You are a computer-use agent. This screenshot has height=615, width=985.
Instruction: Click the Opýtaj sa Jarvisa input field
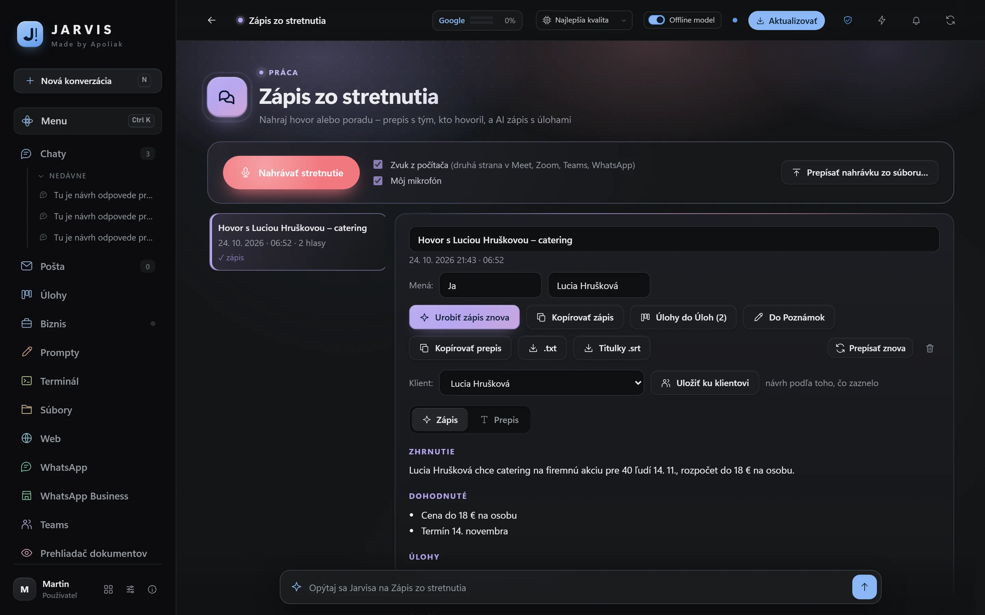coord(578,587)
